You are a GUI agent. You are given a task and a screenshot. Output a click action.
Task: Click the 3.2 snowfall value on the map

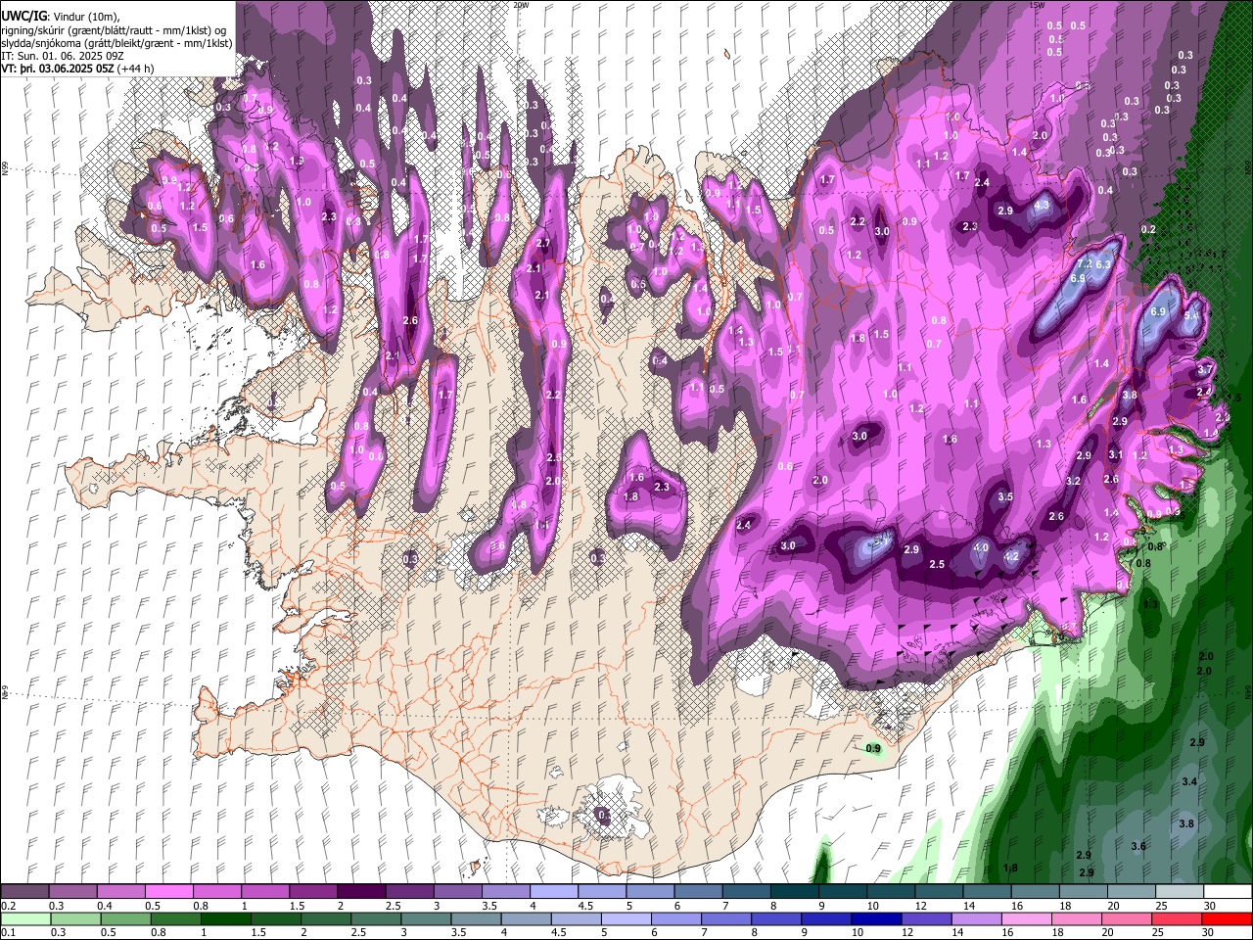coord(1073,481)
